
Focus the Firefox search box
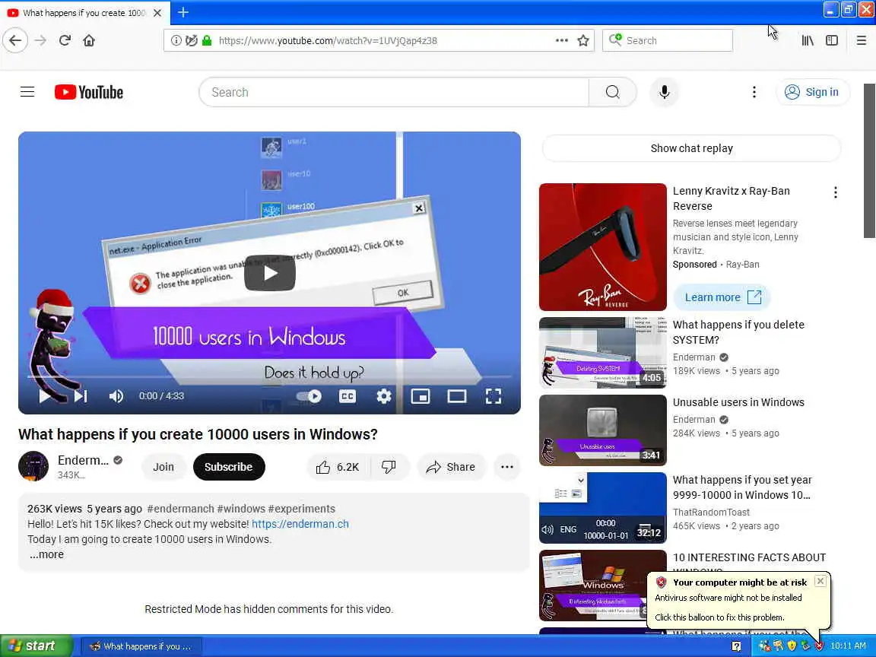click(667, 40)
